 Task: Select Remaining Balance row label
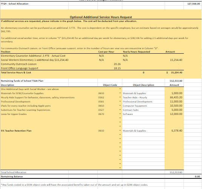tap(12, 177)
